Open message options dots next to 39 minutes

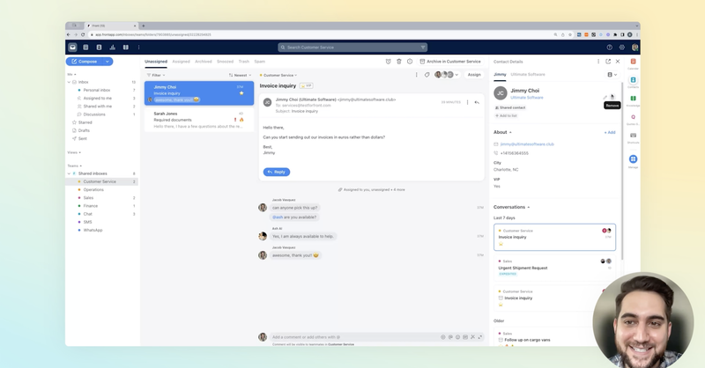coord(468,102)
